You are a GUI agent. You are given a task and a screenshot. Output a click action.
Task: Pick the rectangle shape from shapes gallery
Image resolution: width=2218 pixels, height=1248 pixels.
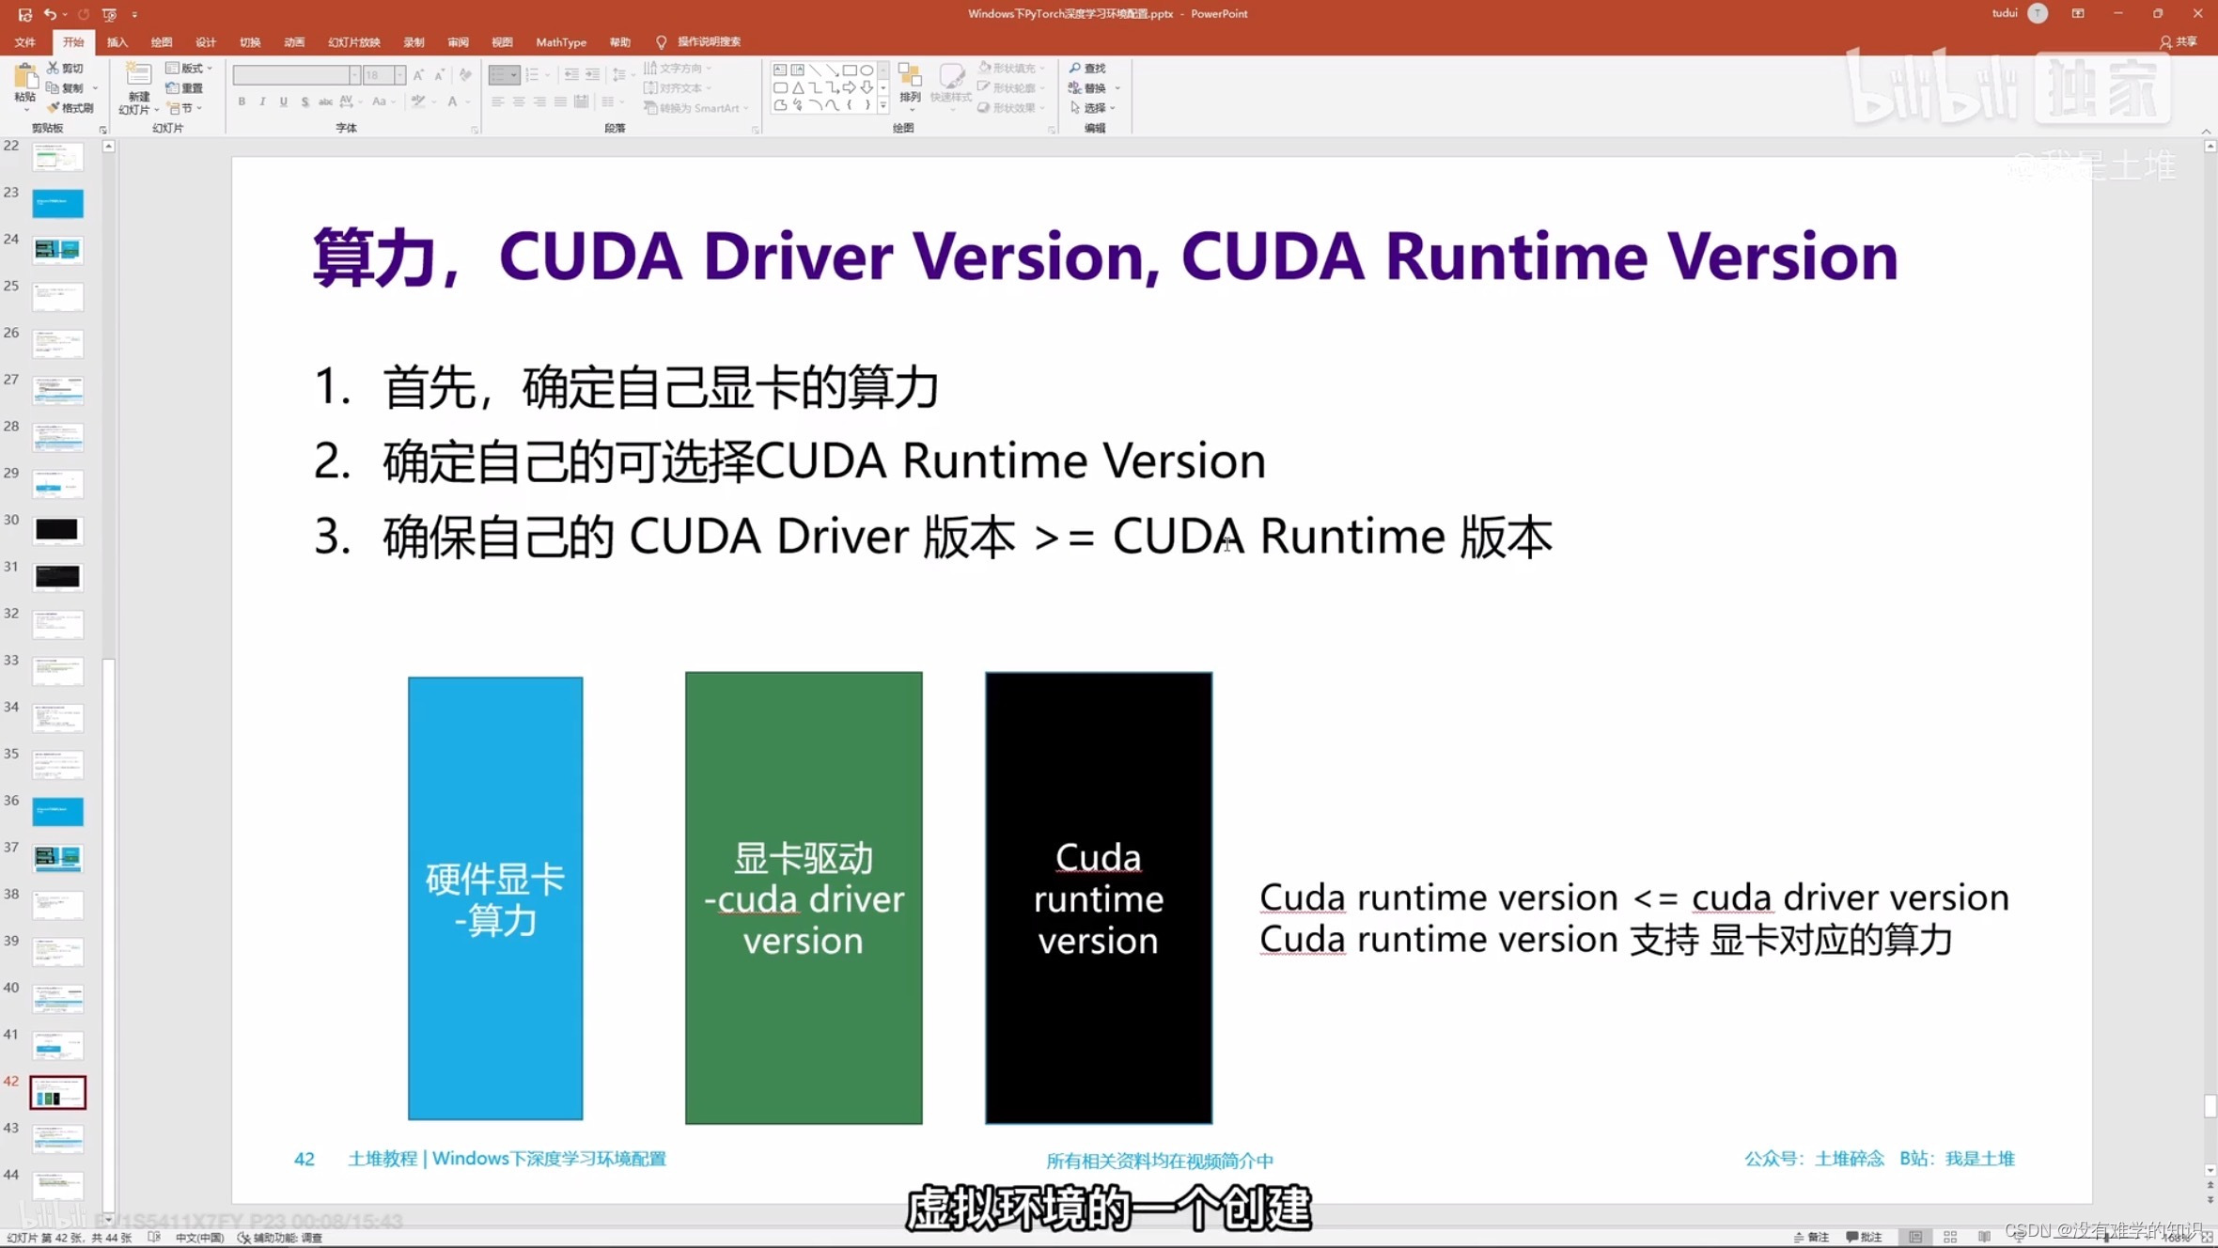(x=850, y=70)
